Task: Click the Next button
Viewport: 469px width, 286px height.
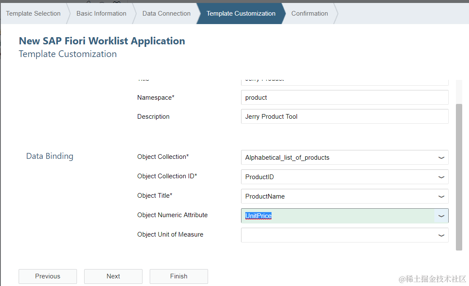Action: pos(113,276)
